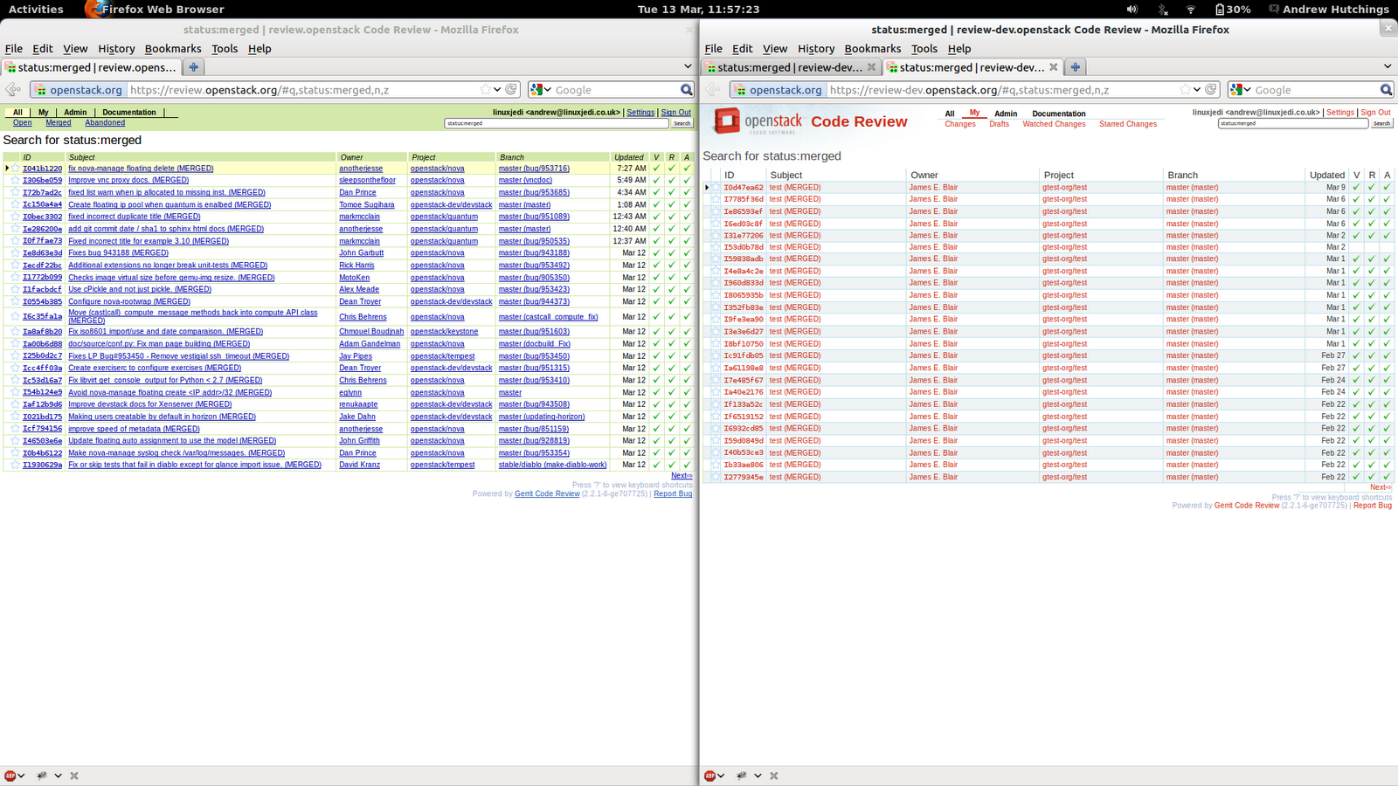Focus the Gerrit search box in left window
Image resolution: width=1398 pixels, height=786 pixels.
point(557,123)
